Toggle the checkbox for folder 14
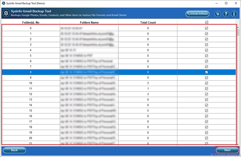241x157 pixels. click(x=206, y=105)
